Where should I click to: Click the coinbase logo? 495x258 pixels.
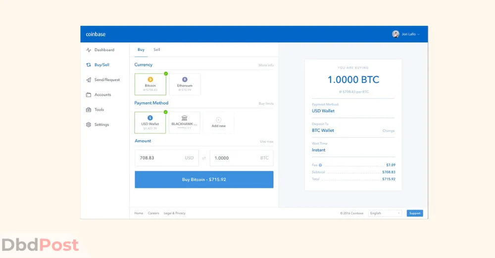tap(96, 34)
